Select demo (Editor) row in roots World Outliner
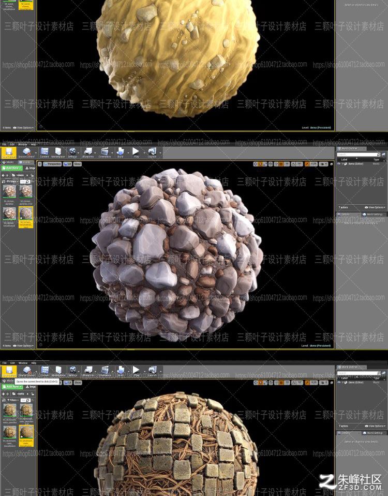Screen dimensions: 388x496 pyautogui.click(x=361, y=382)
